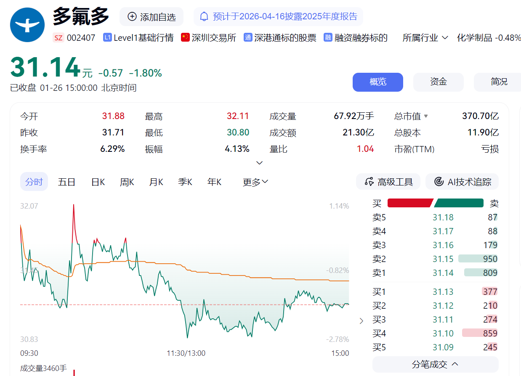The image size is (521, 376).
Task: Expand 分笔成交 panel
Action: [x=435, y=364]
